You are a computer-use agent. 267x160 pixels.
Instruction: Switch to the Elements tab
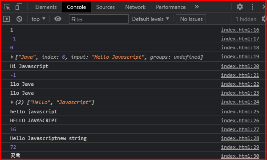click(x=46, y=7)
